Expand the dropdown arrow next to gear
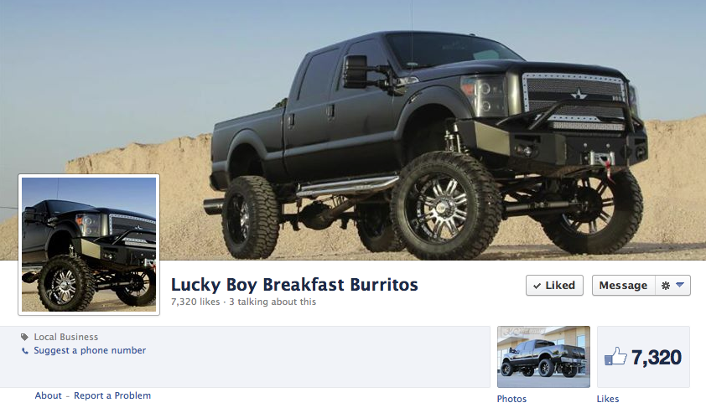The width and height of the screenshot is (706, 413). point(680,285)
